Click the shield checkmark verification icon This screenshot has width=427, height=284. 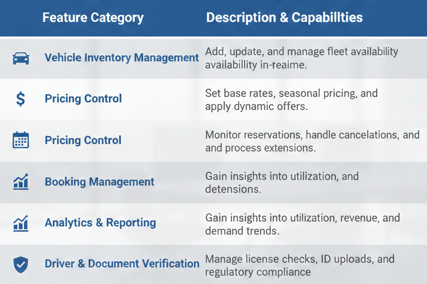click(x=21, y=264)
